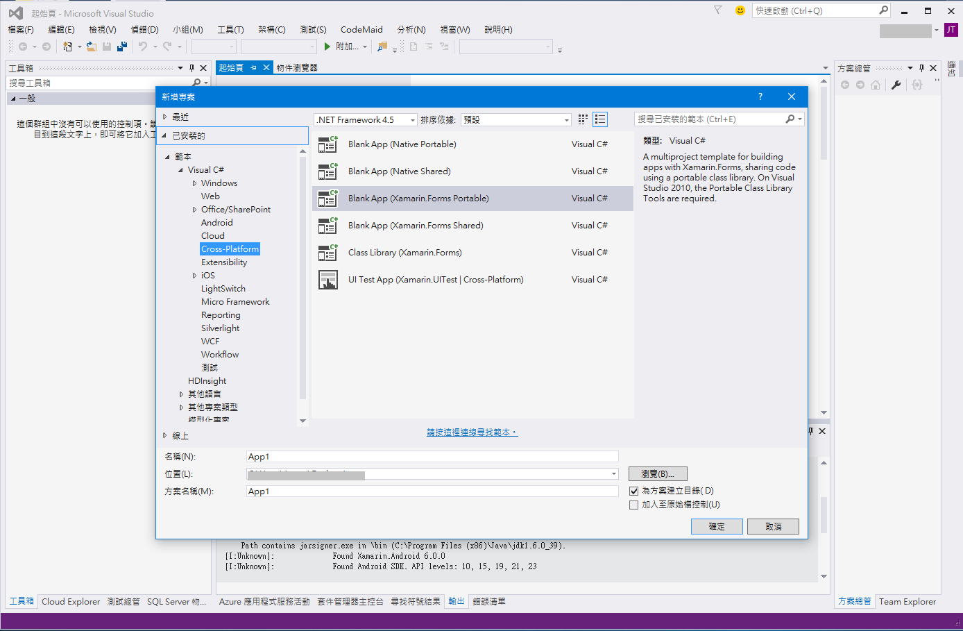Click the link to find templates online
This screenshot has width=963, height=631.
[472, 432]
